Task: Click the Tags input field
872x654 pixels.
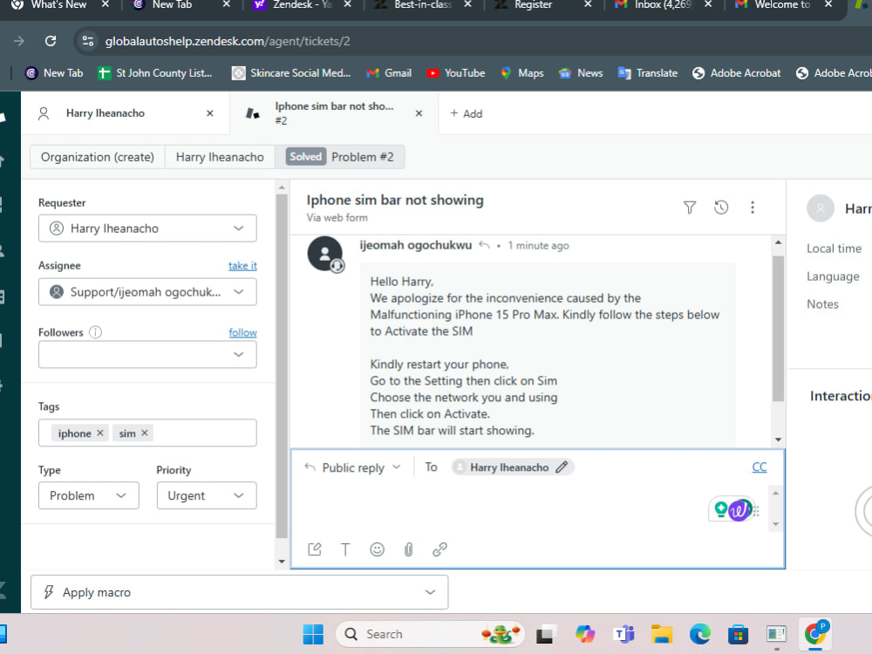Action: [x=147, y=433]
